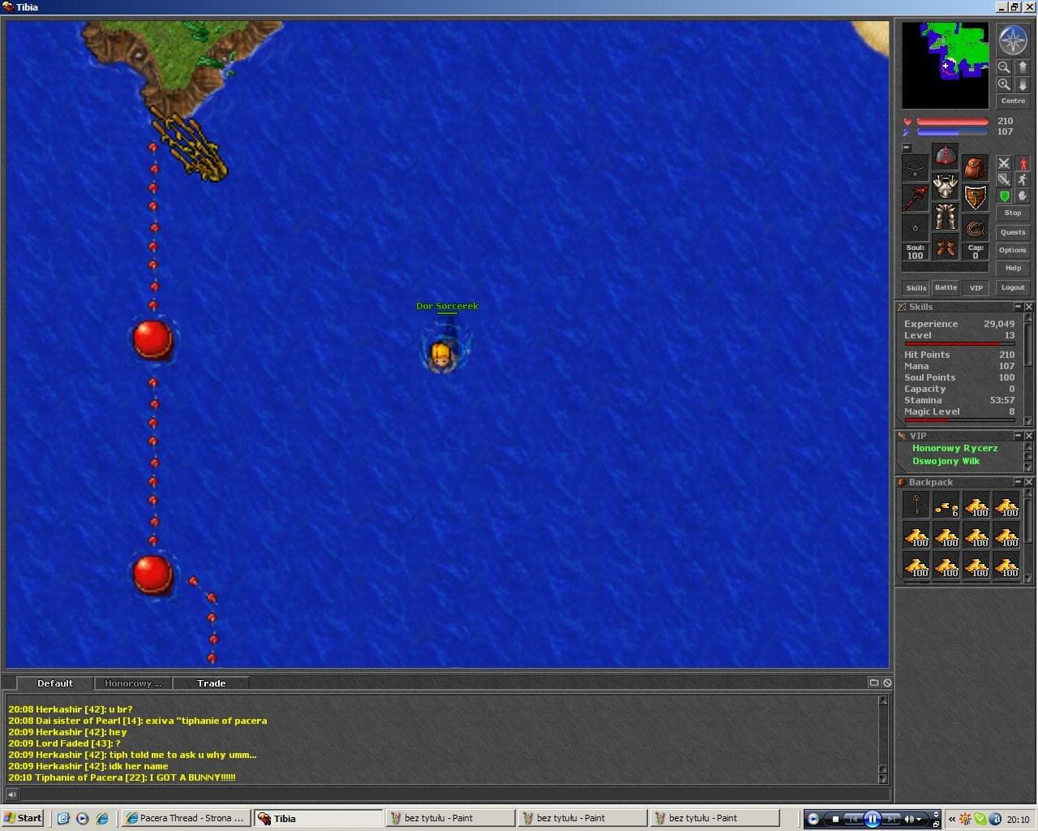This screenshot has height=831, width=1038.
Task: Switch to Pacera Thread browser taskbar item
Action: [x=186, y=818]
